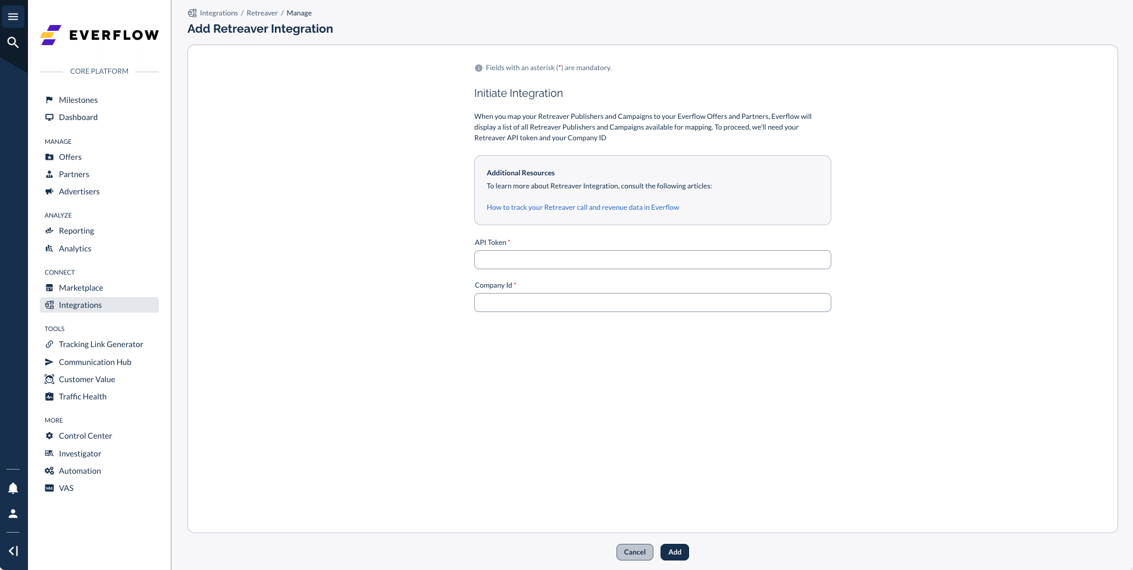Click the Initiate Integration heading
The height and width of the screenshot is (570, 1133).
[x=518, y=93]
